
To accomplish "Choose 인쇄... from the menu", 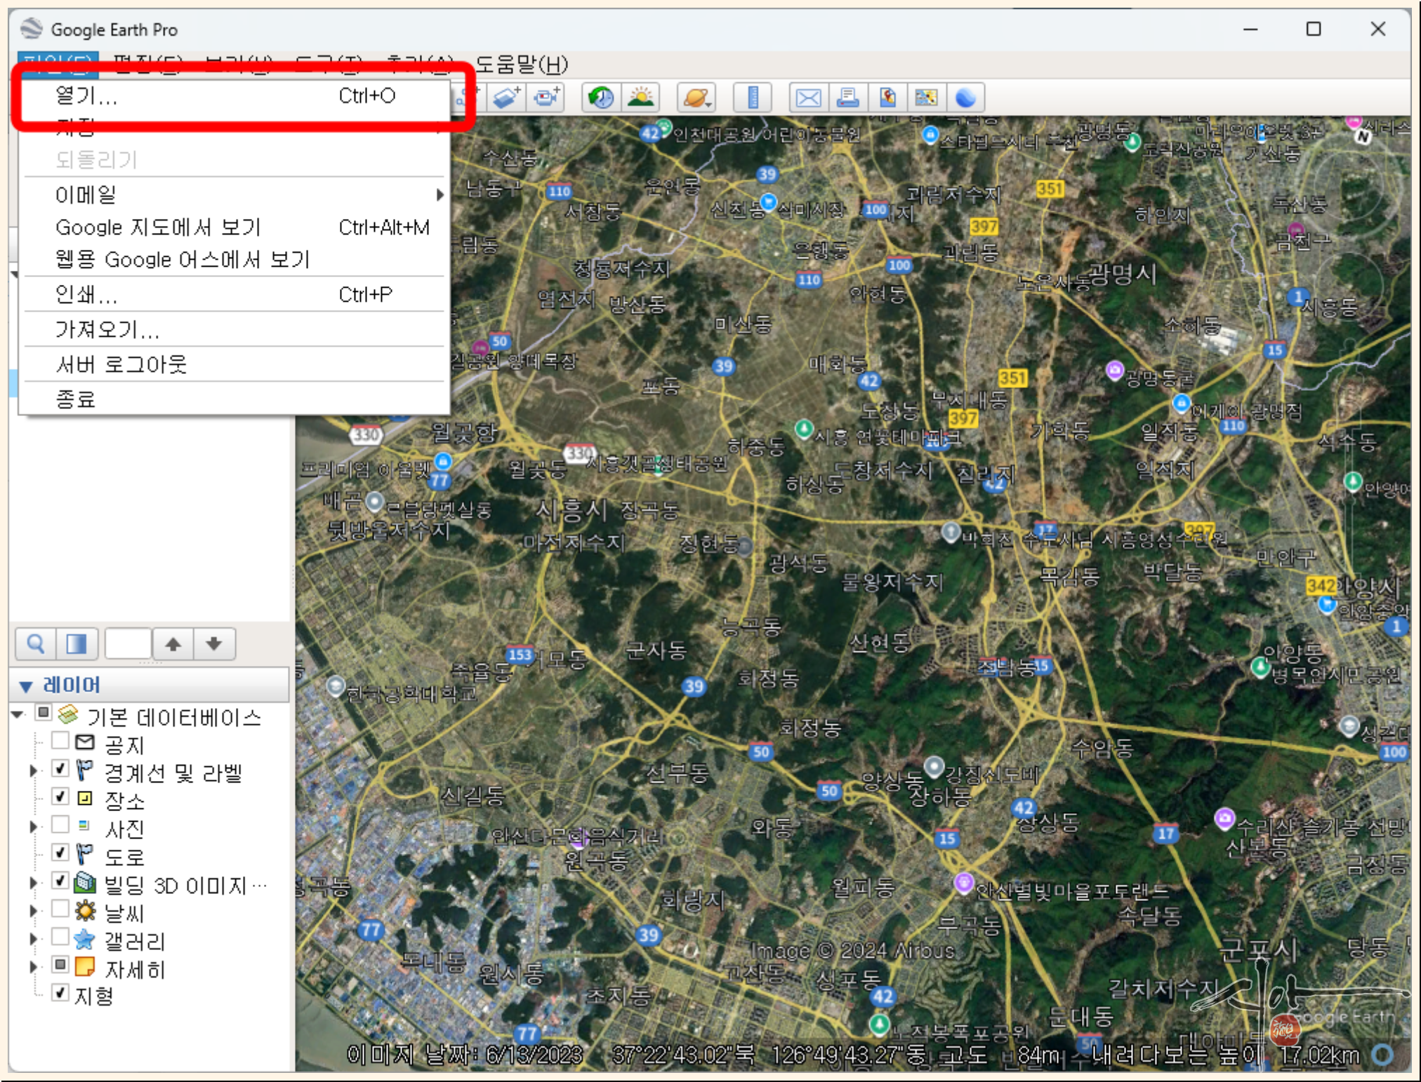I will click(234, 295).
